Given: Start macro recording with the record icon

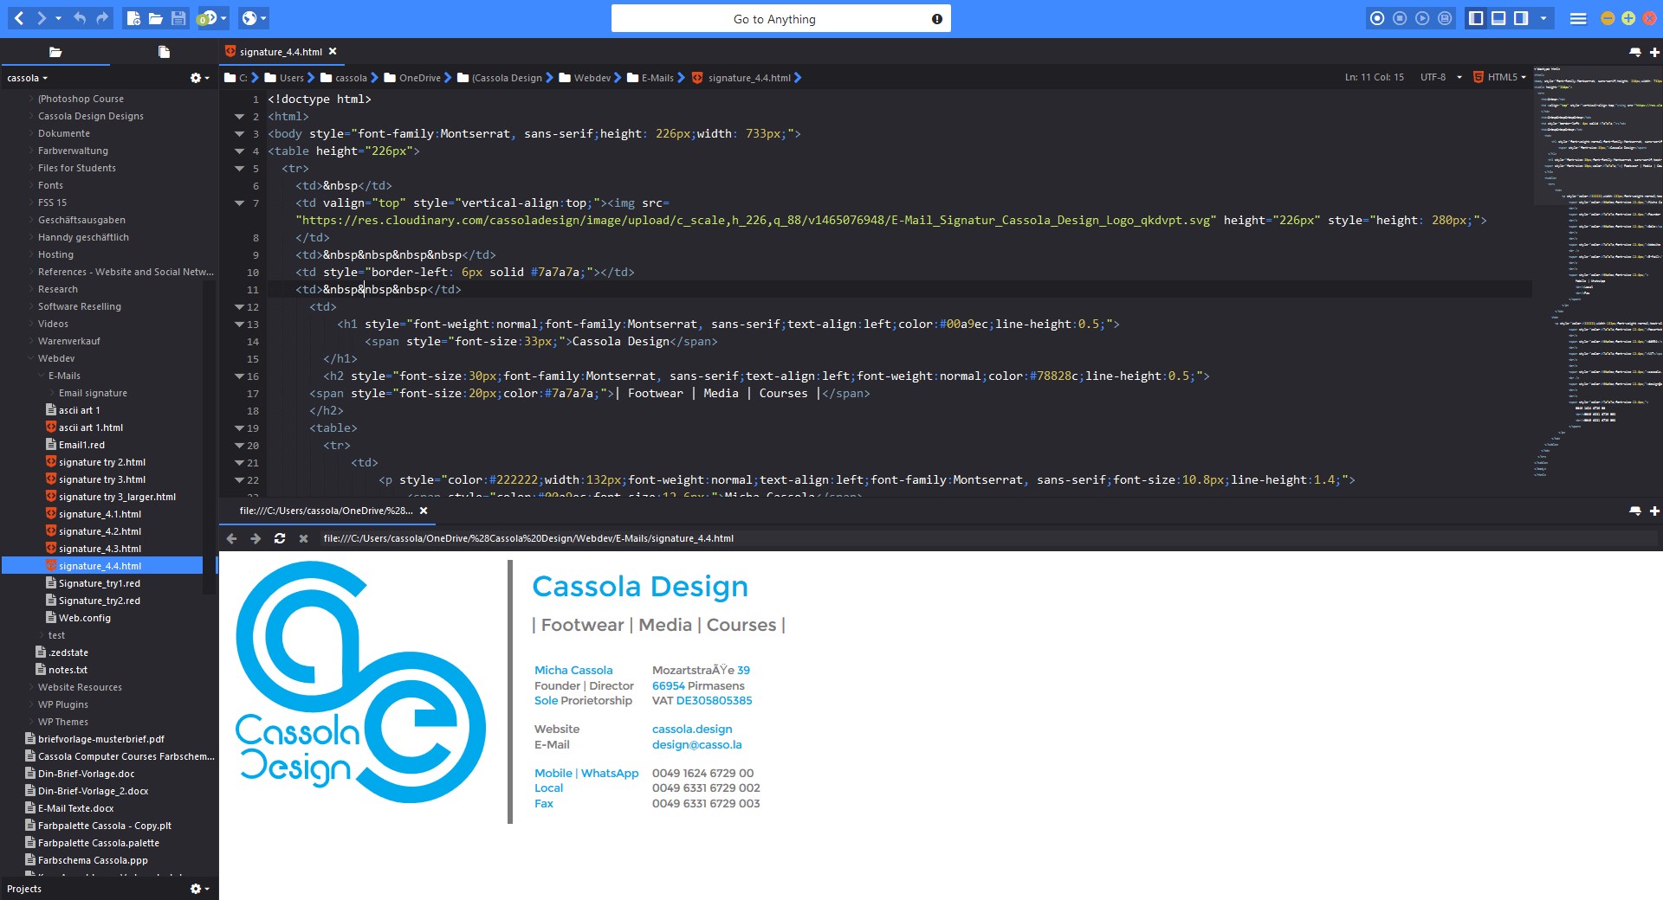Looking at the screenshot, I should [1377, 18].
